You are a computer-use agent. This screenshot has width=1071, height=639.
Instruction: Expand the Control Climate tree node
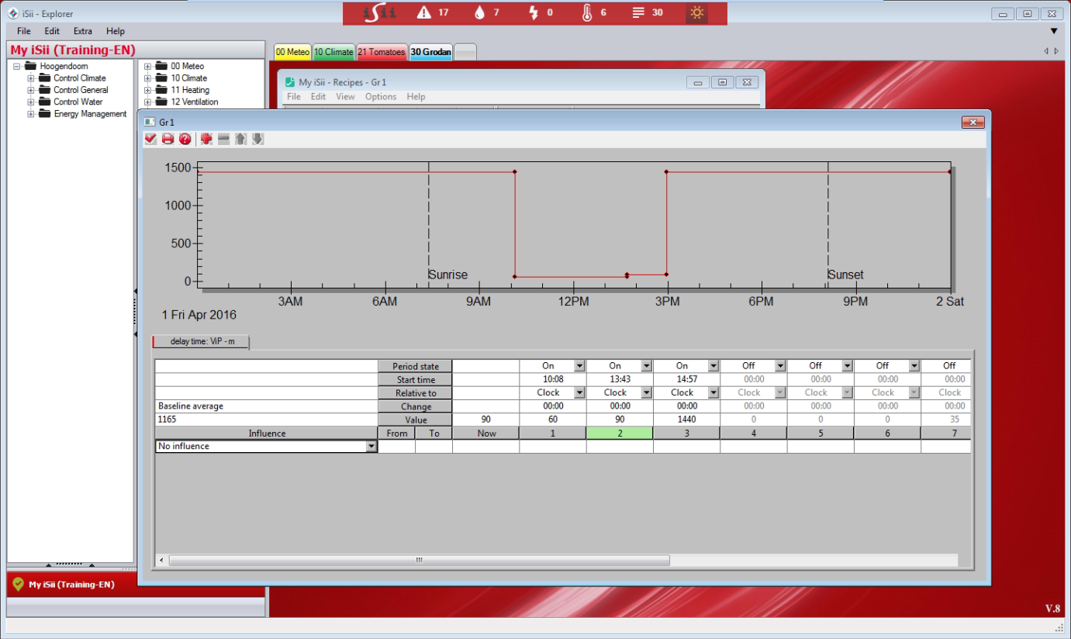[31, 78]
